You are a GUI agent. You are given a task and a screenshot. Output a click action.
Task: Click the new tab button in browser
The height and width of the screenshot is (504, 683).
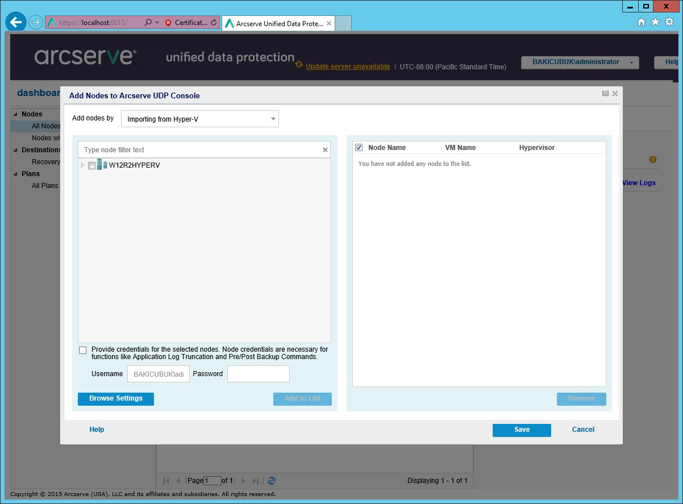[x=343, y=23]
